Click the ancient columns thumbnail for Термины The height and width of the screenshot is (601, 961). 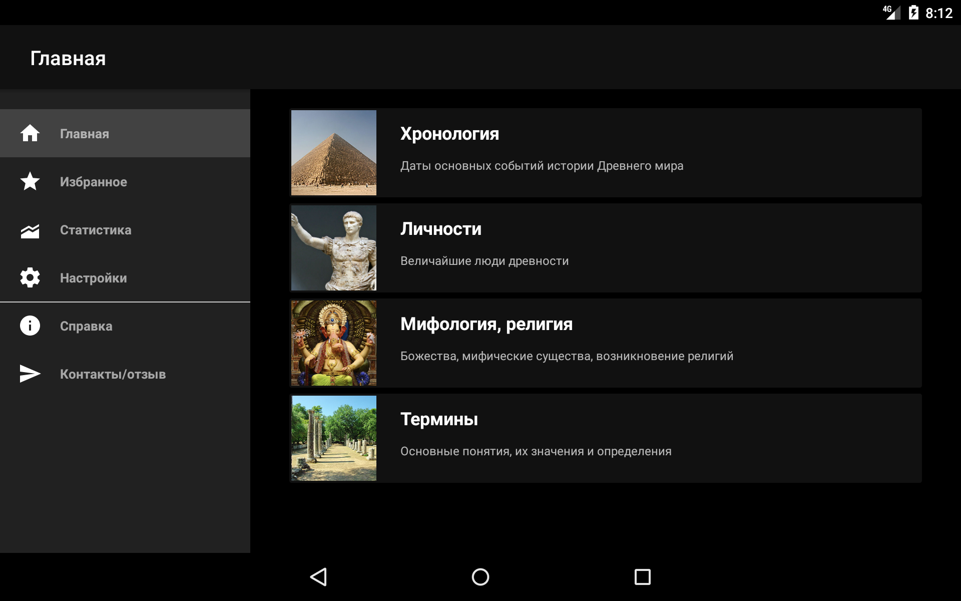(334, 438)
